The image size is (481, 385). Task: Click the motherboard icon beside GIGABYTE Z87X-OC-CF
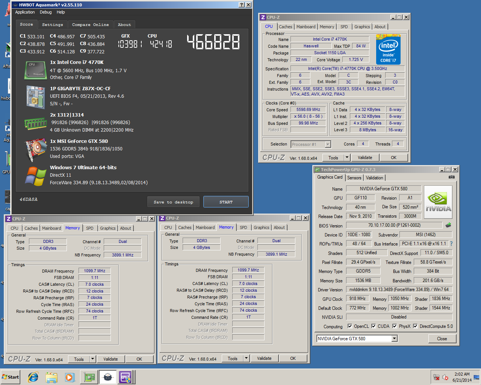point(36,96)
